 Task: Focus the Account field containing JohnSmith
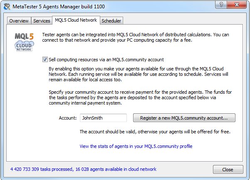[x=103, y=118]
